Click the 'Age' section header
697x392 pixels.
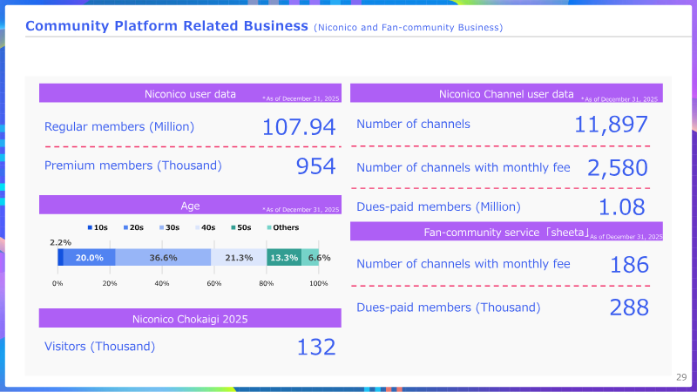click(x=190, y=205)
